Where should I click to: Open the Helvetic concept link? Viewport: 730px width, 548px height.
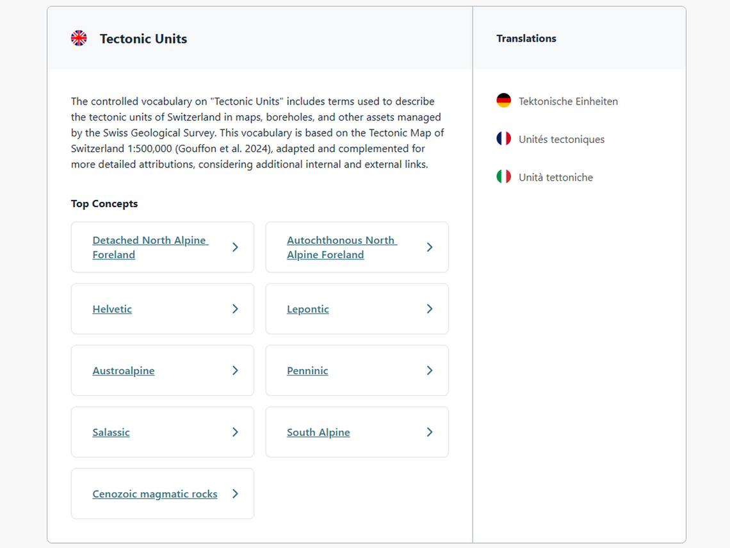click(112, 309)
